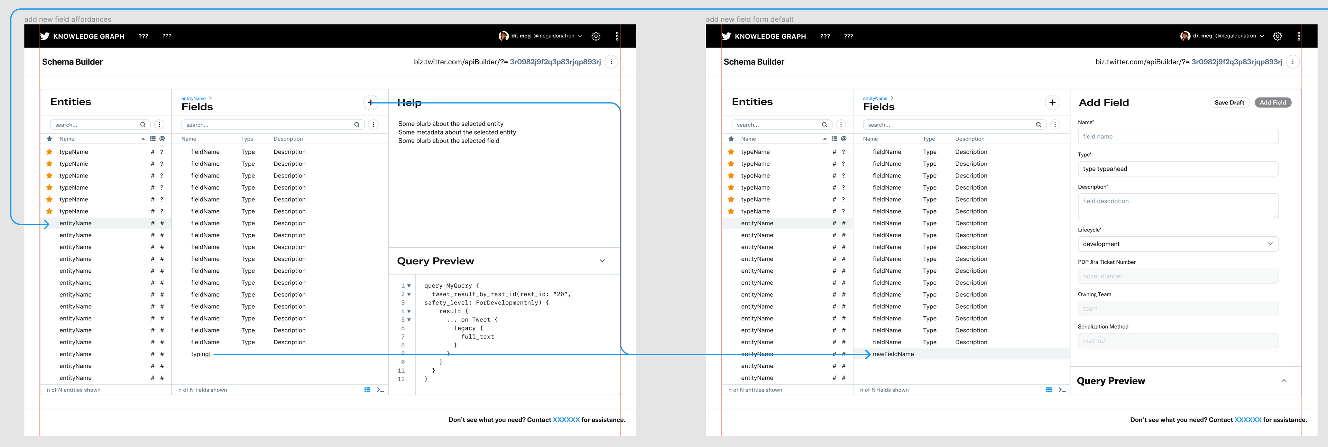Click blue list-view icon in affordances Fields footer
This screenshot has width=1328, height=447.
[x=367, y=390]
